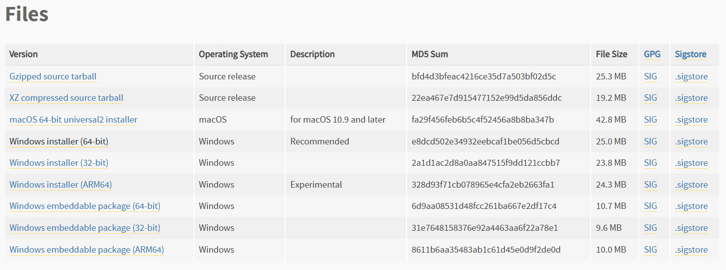This screenshot has height=270, width=726.
Task: Click SIG for Windows embeddable package (ARM64)
Action: click(650, 250)
